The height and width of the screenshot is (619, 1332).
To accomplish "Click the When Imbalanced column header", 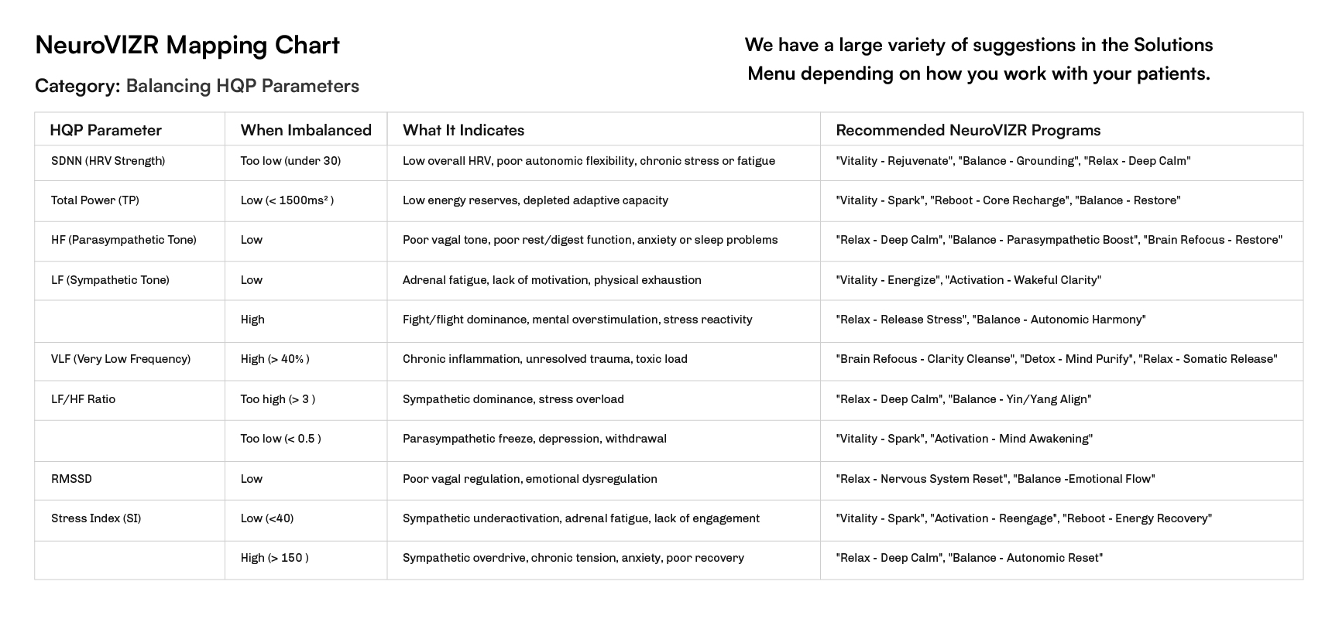I will click(x=306, y=130).
